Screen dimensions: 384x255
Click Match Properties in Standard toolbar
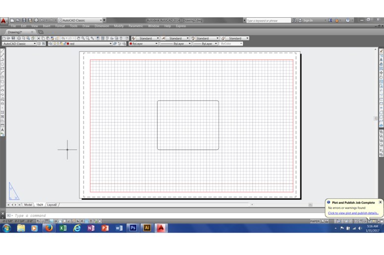click(x=52, y=38)
